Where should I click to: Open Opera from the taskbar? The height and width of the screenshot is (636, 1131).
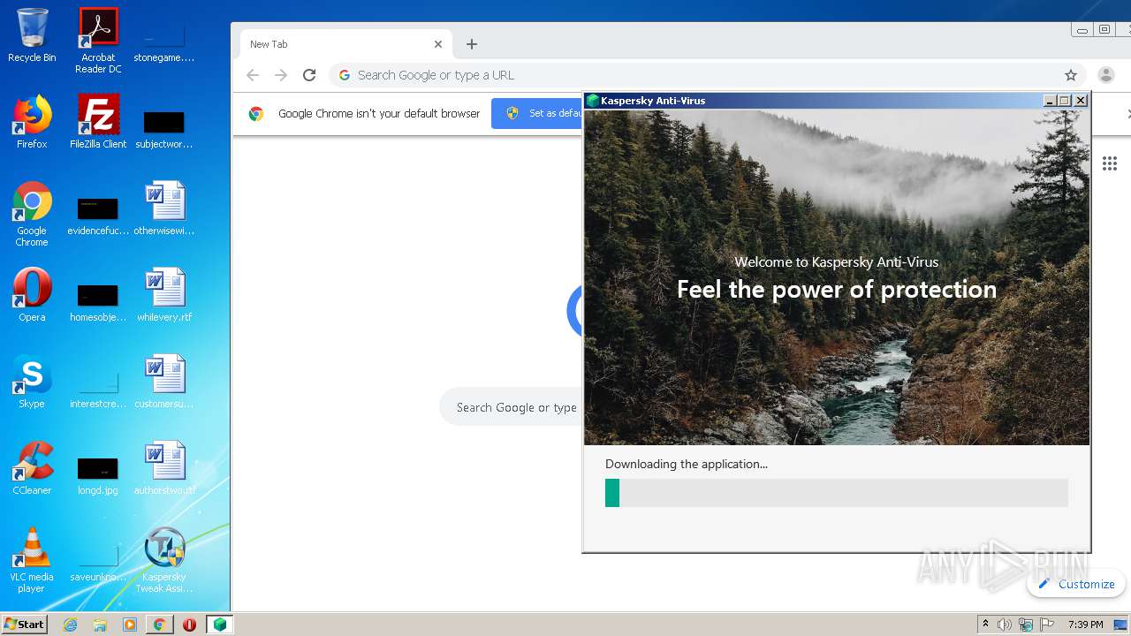point(189,625)
